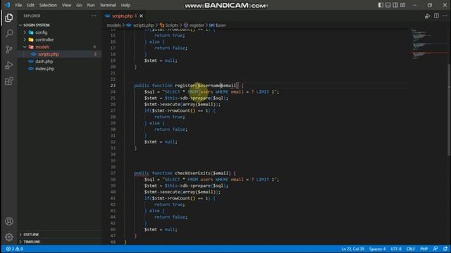Click the feedback icon in status bar
This screenshot has height=253, width=451.
coord(435,249)
